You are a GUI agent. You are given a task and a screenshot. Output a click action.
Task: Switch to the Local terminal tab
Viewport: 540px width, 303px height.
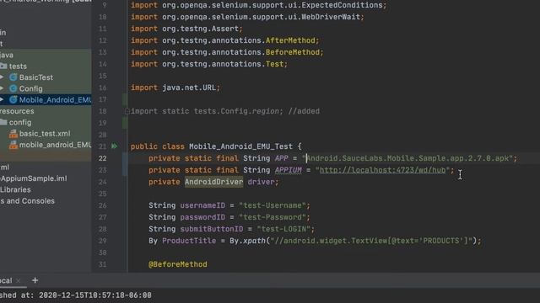6,280
